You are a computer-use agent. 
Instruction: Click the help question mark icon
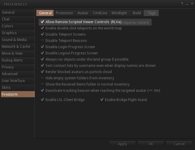182,4
